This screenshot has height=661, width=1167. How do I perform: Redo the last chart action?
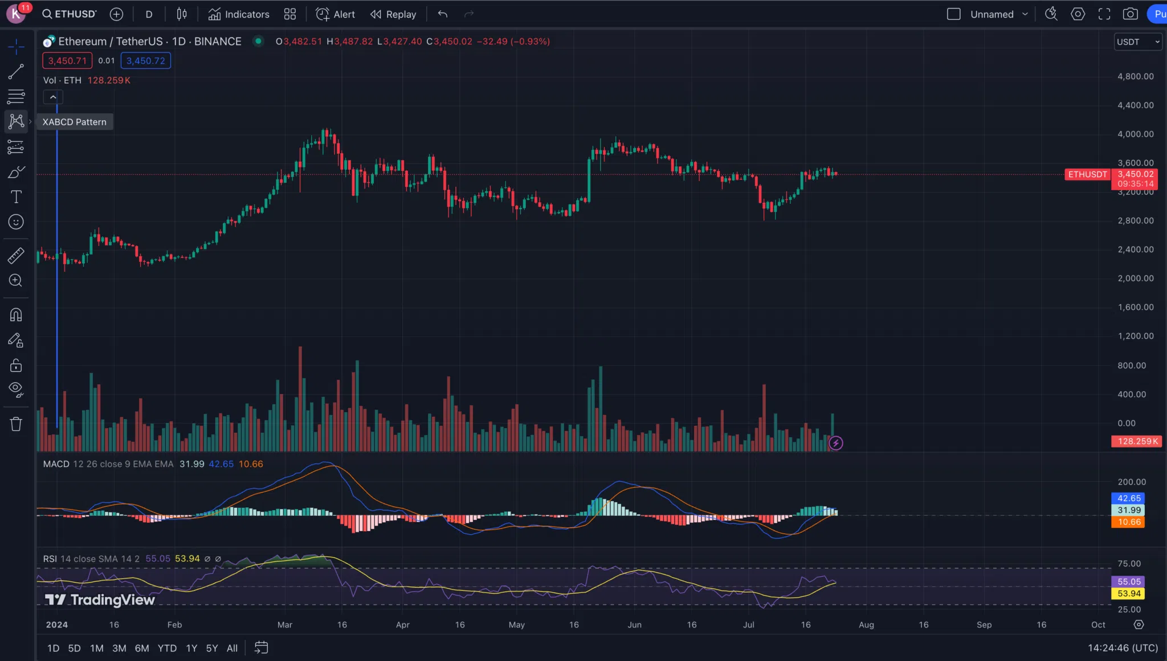coord(469,14)
